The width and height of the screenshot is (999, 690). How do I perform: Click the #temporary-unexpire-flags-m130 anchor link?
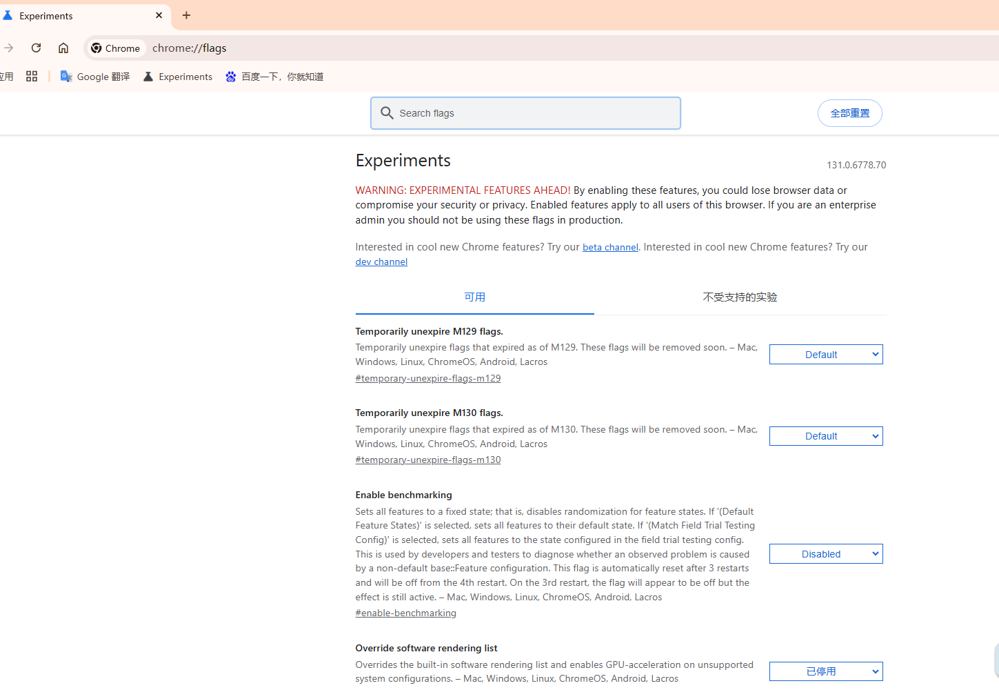(428, 460)
